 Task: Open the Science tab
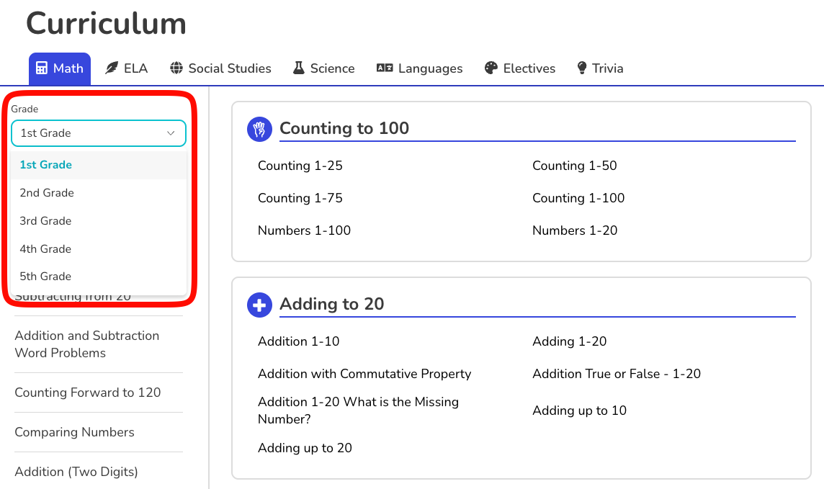pyautogui.click(x=323, y=69)
